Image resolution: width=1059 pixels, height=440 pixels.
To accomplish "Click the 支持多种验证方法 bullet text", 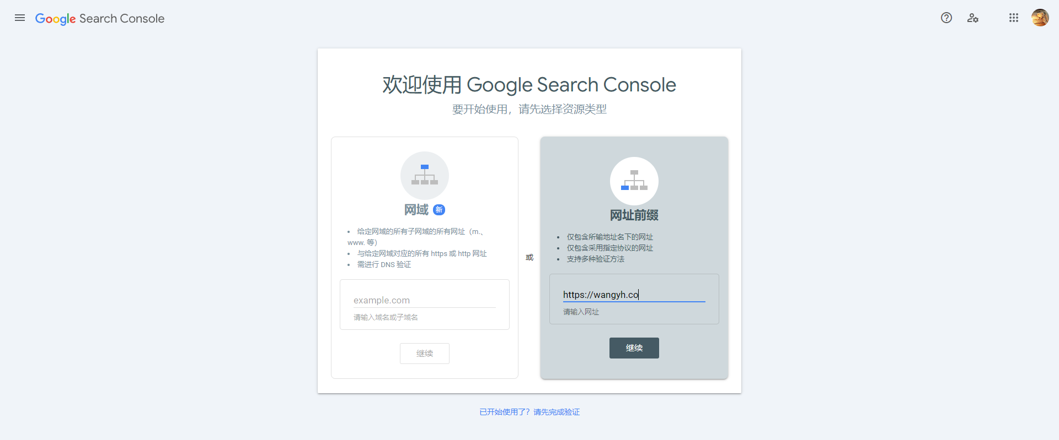I will pyautogui.click(x=596, y=259).
